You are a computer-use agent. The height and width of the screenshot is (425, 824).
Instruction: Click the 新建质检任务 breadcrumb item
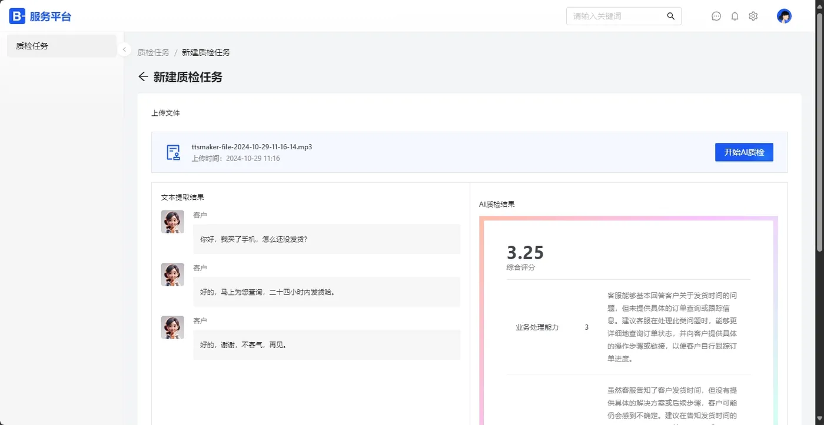point(206,52)
